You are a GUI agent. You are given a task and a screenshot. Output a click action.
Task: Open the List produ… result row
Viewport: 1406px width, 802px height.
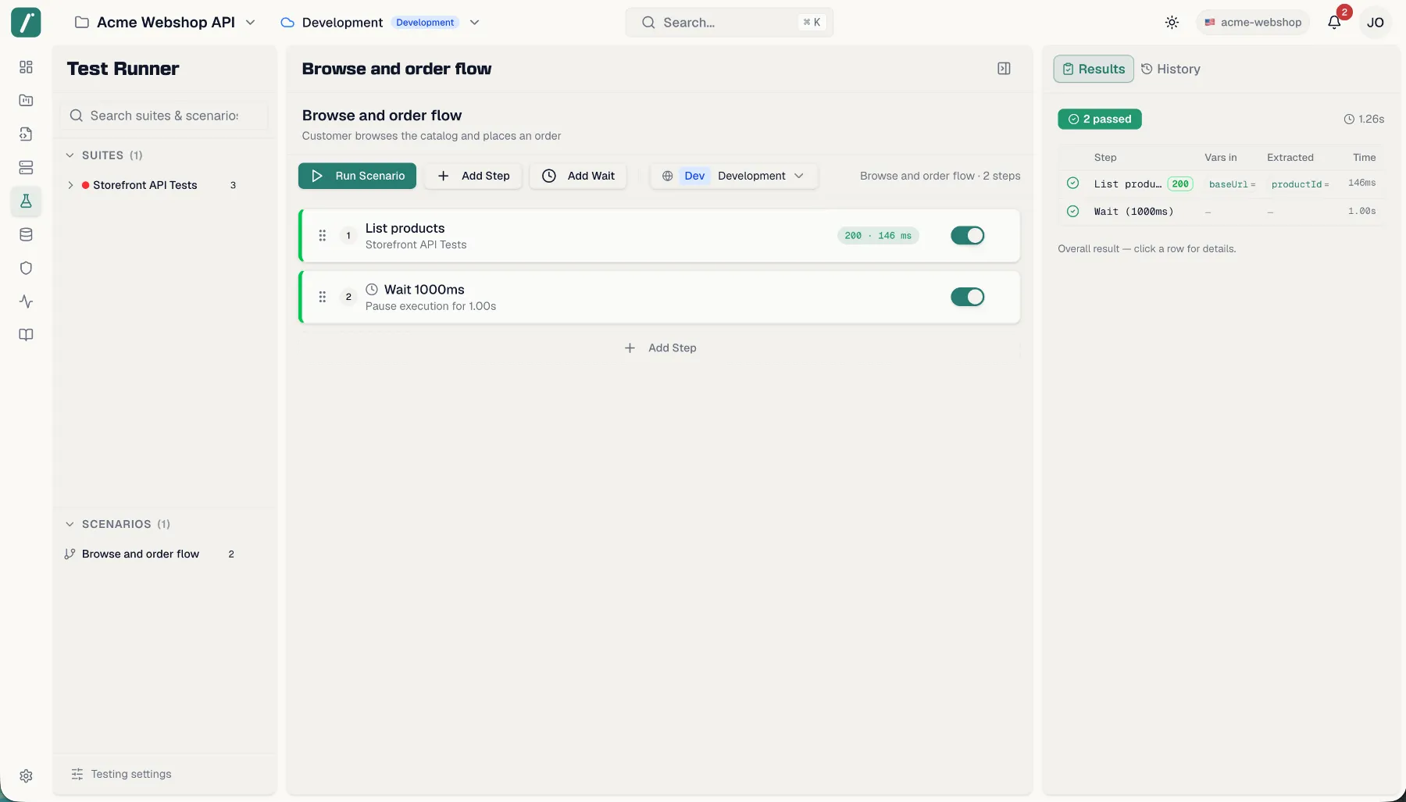coord(1221,184)
